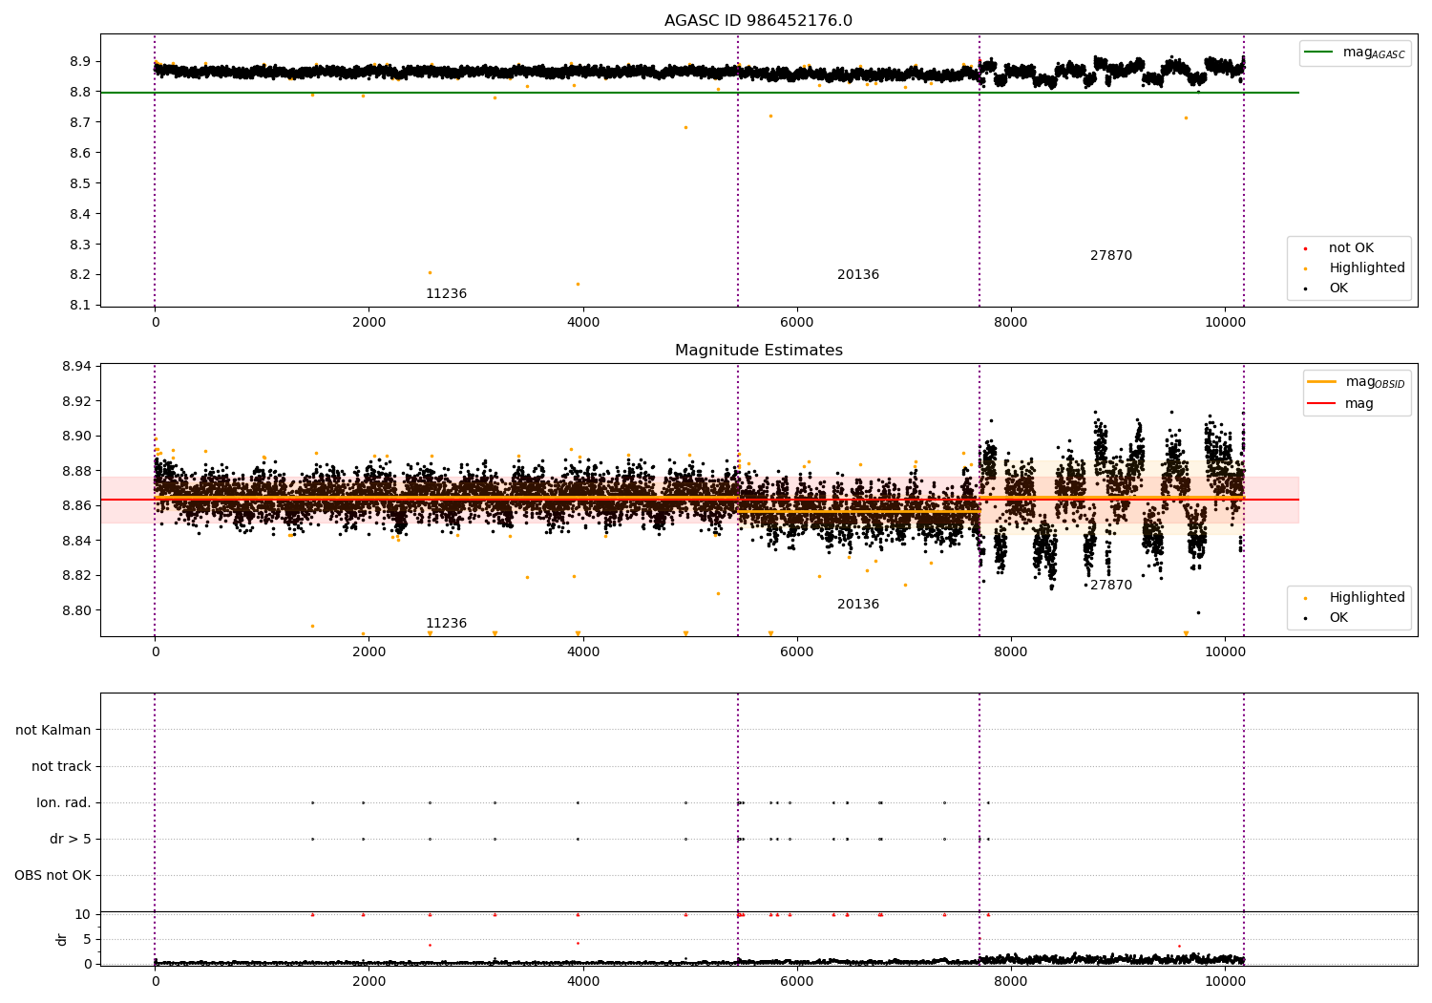This screenshot has height=1003, width=1432.
Task: Click the '5' tick on the dr axis
Action: 87,939
